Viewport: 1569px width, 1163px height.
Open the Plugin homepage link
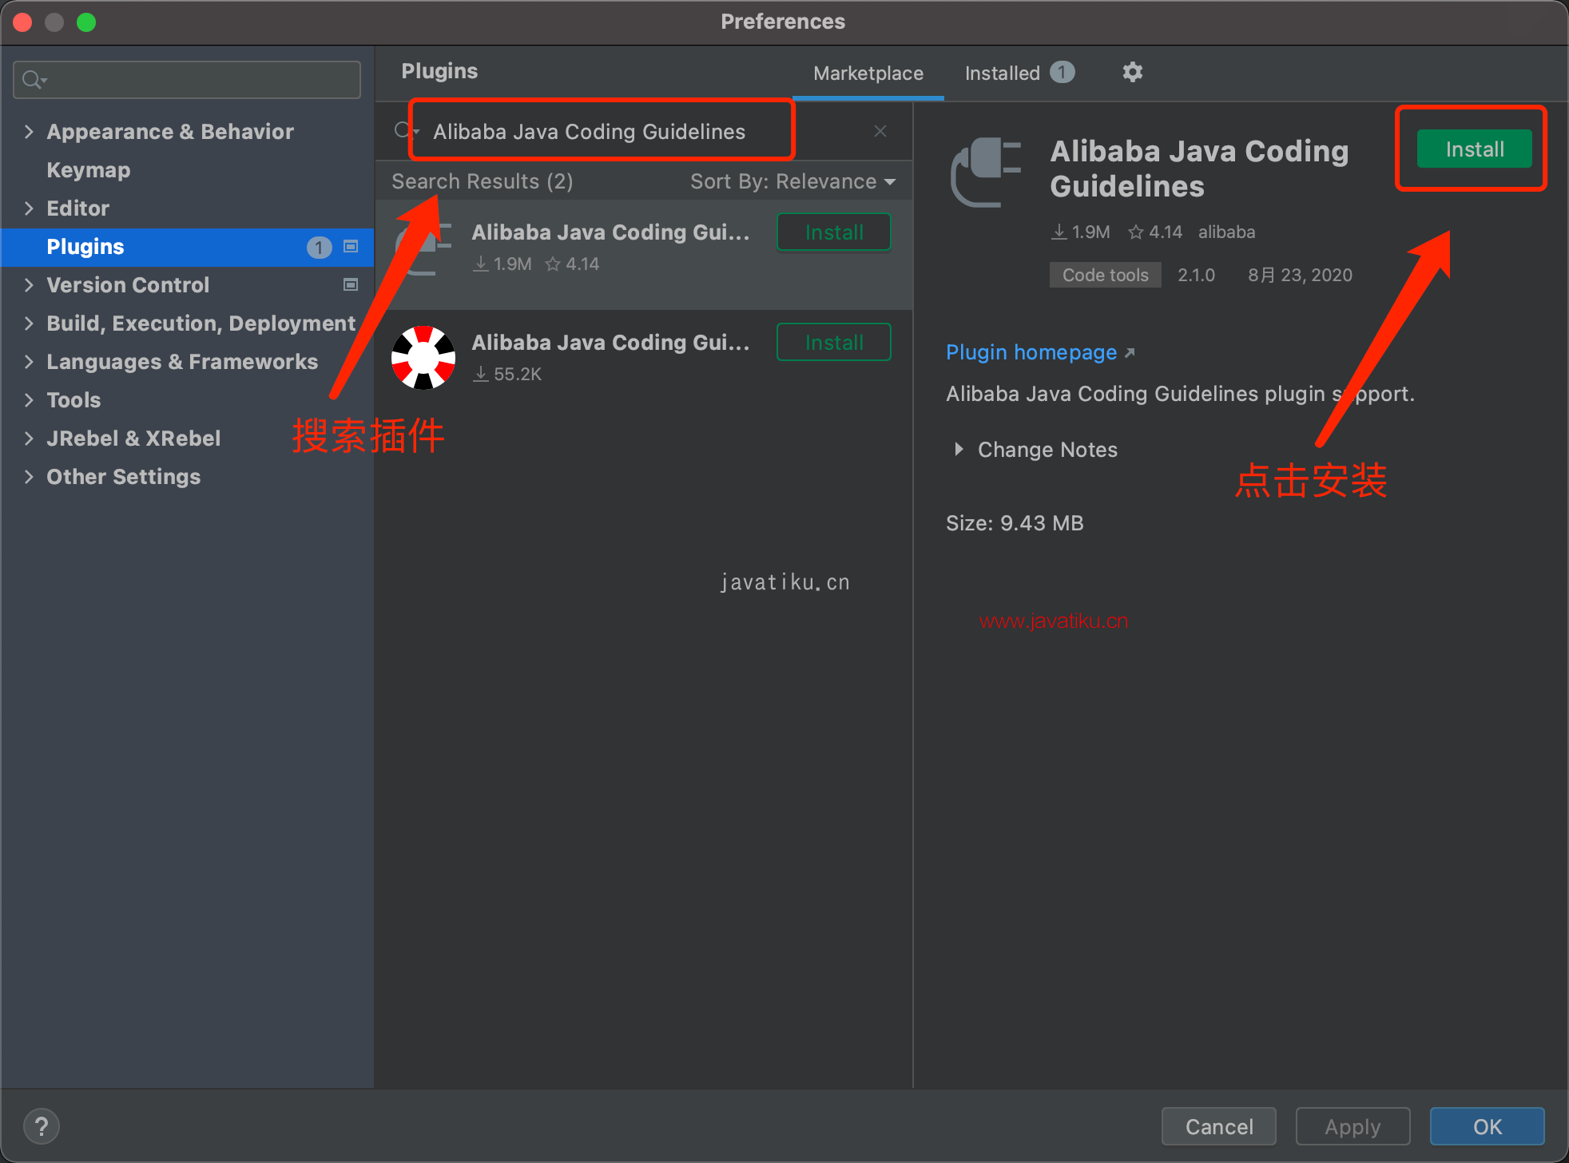pyautogui.click(x=1031, y=352)
